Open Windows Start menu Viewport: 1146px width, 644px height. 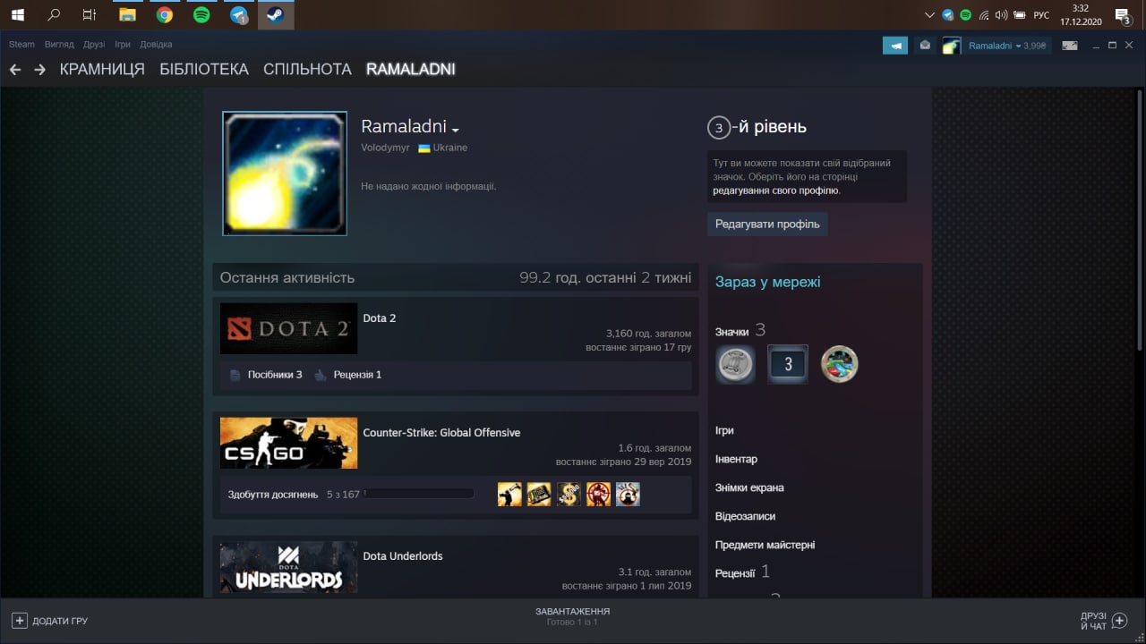(x=17, y=14)
